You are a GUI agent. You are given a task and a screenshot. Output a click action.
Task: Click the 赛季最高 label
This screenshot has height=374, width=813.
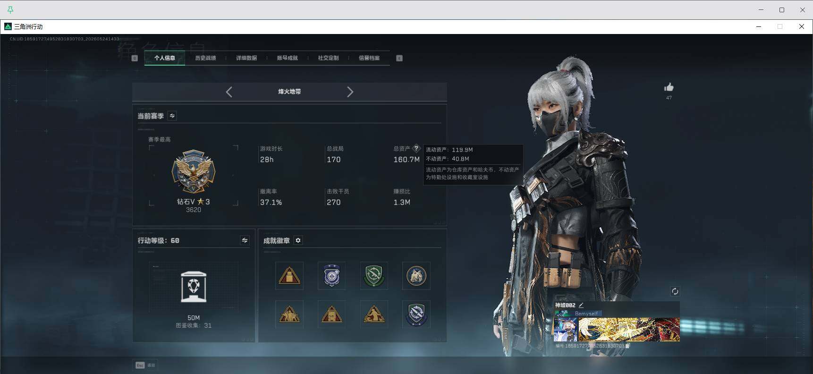[160, 139]
